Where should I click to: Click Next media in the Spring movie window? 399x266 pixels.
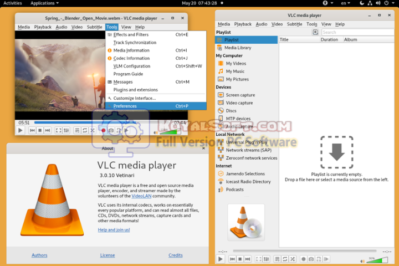click(47, 131)
